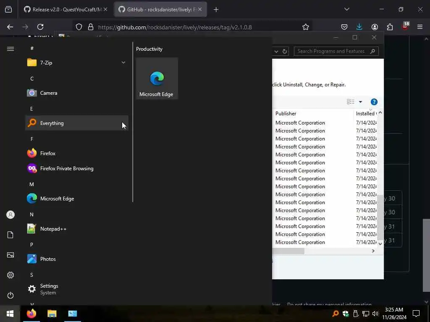
Task: Open Microsoft Edge from app list
Action: (77, 198)
